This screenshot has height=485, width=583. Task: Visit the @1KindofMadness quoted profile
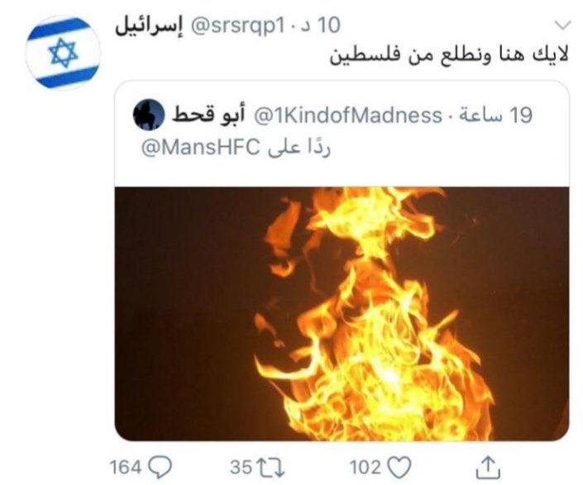(347, 115)
